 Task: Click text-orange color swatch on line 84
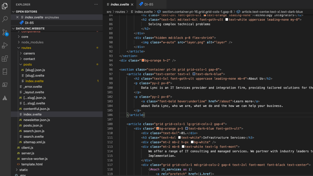tap(205, 15)
